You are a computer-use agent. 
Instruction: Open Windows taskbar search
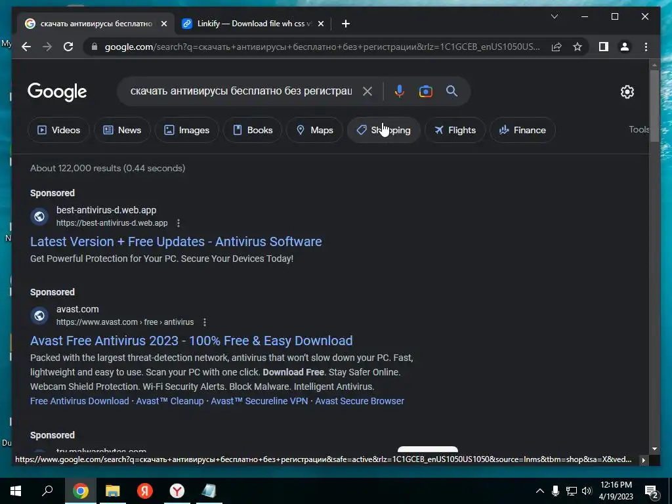[x=47, y=491]
